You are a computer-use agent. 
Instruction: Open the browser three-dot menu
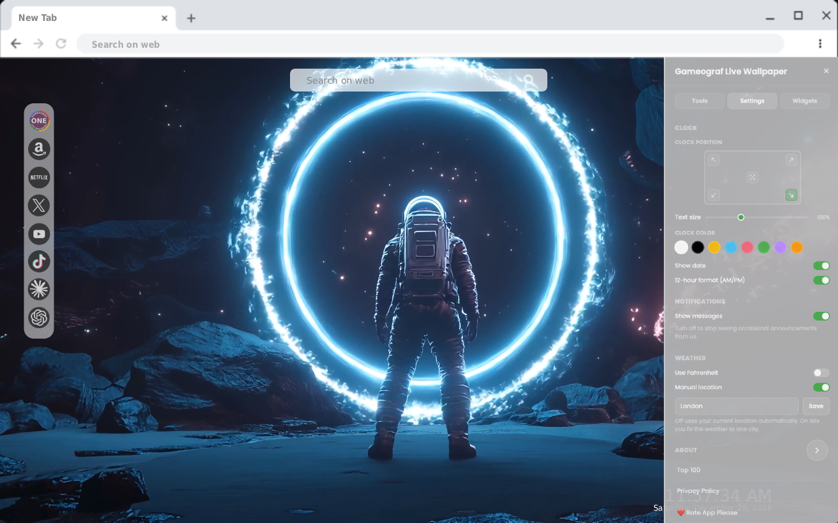820,44
